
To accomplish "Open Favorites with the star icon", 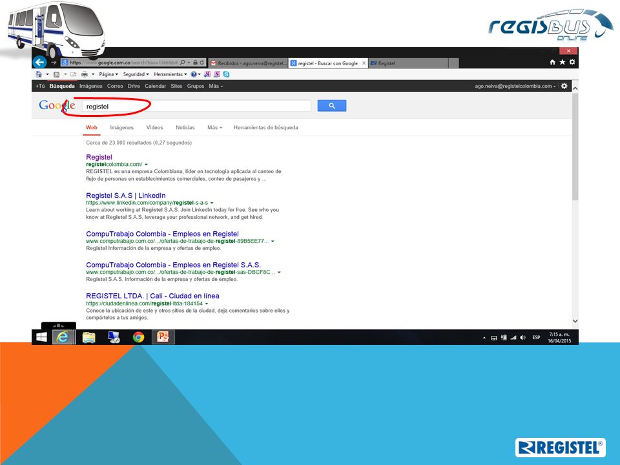I will pos(563,62).
